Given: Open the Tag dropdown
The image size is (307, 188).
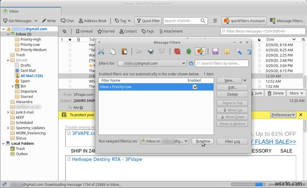Looking at the screenshot, I should pyautogui.click(x=123, y=21).
